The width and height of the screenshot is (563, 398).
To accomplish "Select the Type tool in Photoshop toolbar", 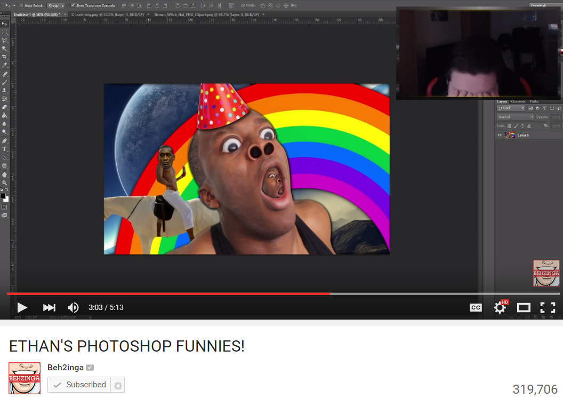I will (x=4, y=149).
